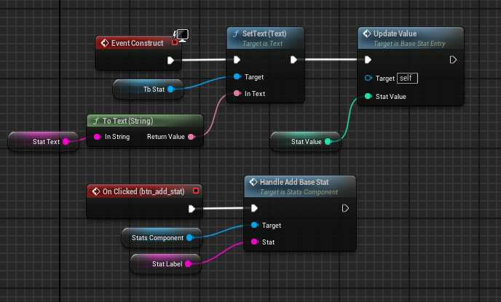
Task: Select the Stats Component variable node
Action: click(162, 237)
